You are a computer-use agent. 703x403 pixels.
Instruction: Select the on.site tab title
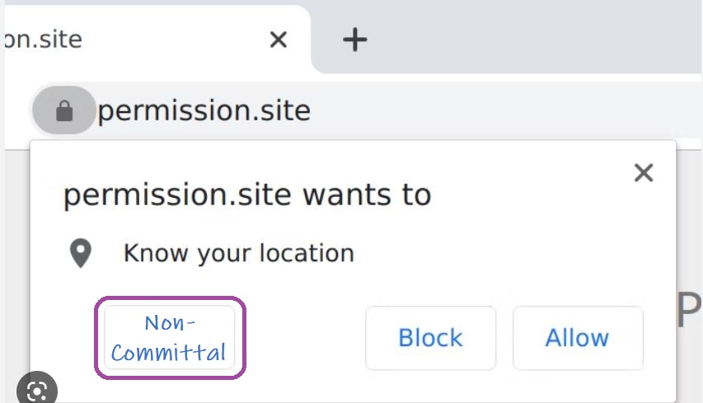click(44, 40)
